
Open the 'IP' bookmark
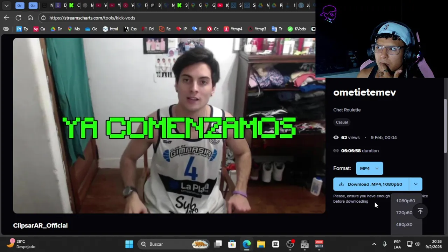coord(182,29)
